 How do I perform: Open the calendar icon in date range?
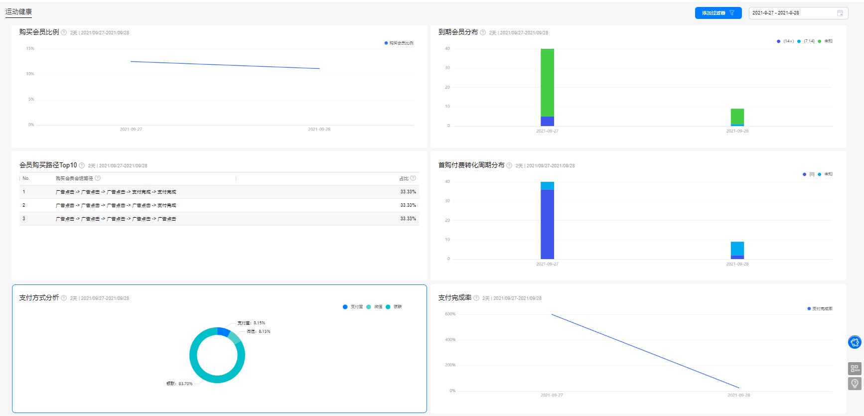tap(840, 13)
